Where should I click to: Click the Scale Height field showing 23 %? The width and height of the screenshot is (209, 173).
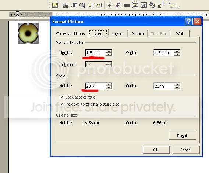95,86
